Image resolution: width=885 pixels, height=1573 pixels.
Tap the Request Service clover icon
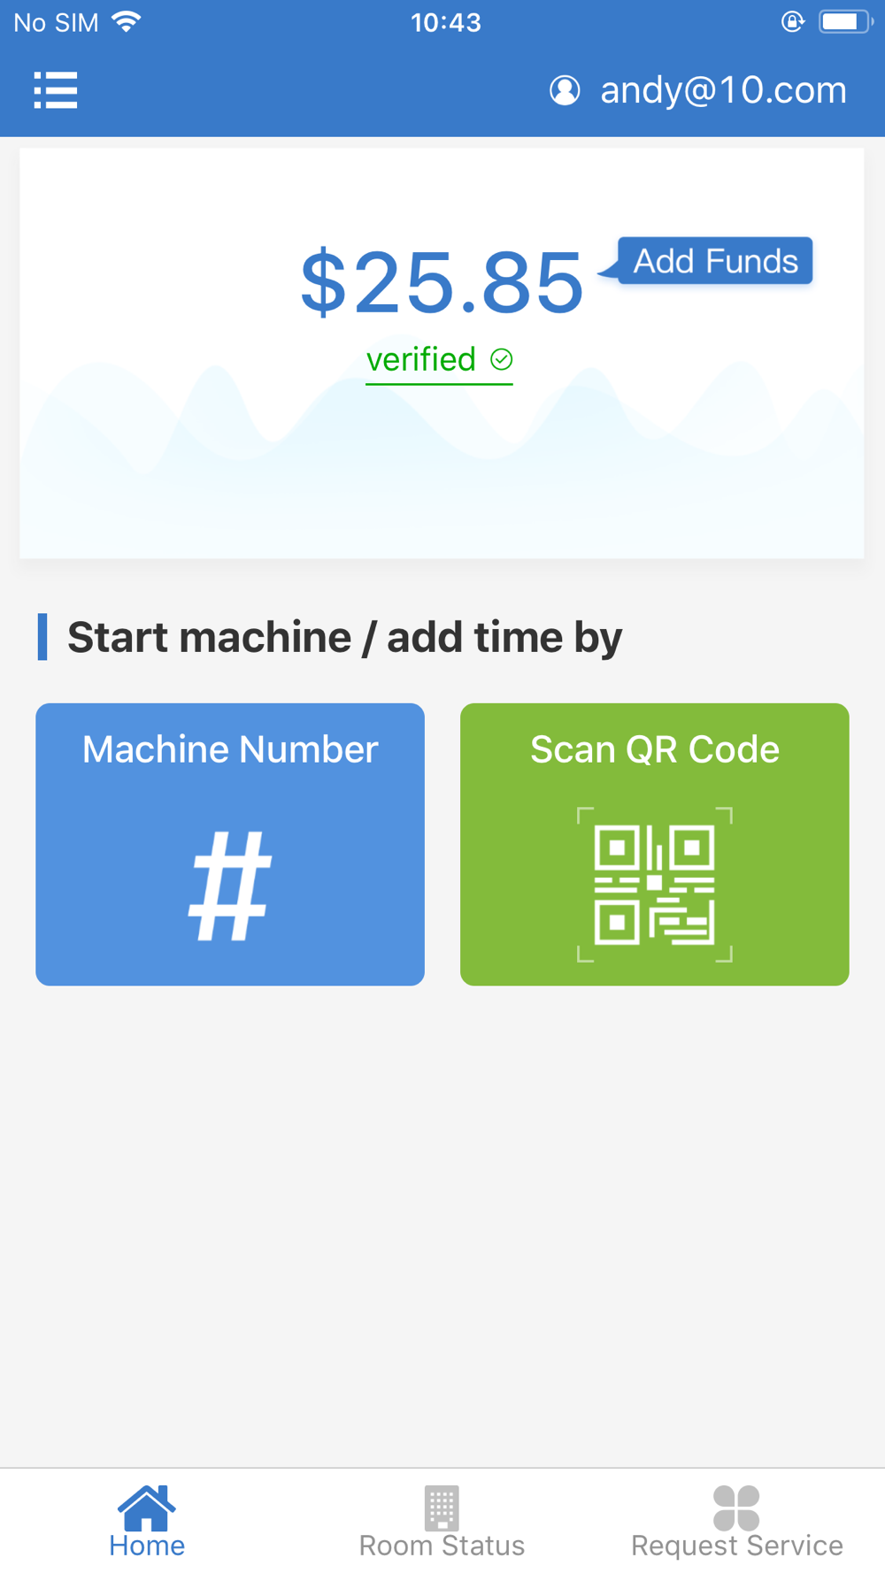[x=736, y=1508]
